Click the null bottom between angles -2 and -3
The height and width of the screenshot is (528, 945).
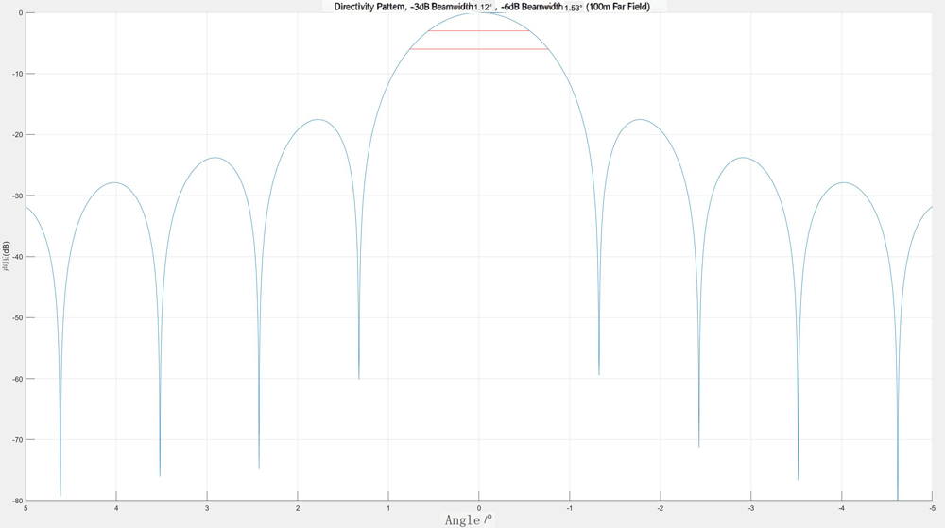pos(699,445)
